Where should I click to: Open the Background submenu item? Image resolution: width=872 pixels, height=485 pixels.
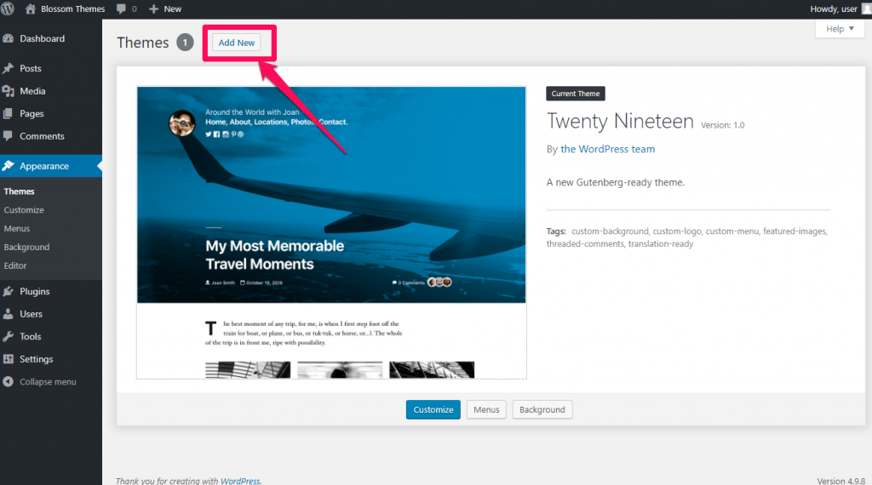(x=26, y=248)
